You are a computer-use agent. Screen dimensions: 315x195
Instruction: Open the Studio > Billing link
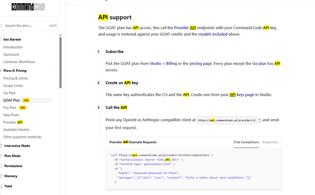[163, 63]
